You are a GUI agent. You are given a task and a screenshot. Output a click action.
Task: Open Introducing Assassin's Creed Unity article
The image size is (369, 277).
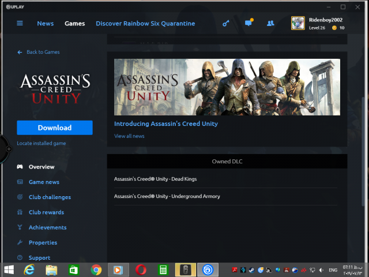coord(166,123)
